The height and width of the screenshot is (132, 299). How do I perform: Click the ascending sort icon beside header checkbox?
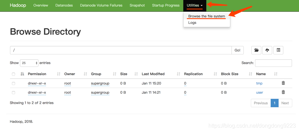[x=22, y=74]
